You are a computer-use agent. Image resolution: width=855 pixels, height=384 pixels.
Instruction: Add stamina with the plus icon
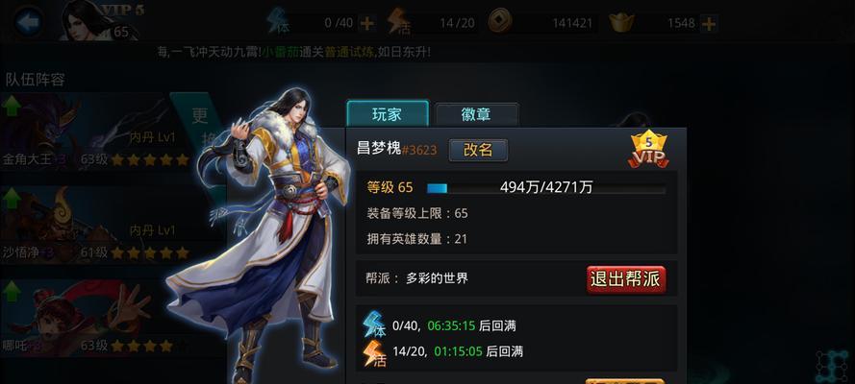pyautogui.click(x=367, y=23)
